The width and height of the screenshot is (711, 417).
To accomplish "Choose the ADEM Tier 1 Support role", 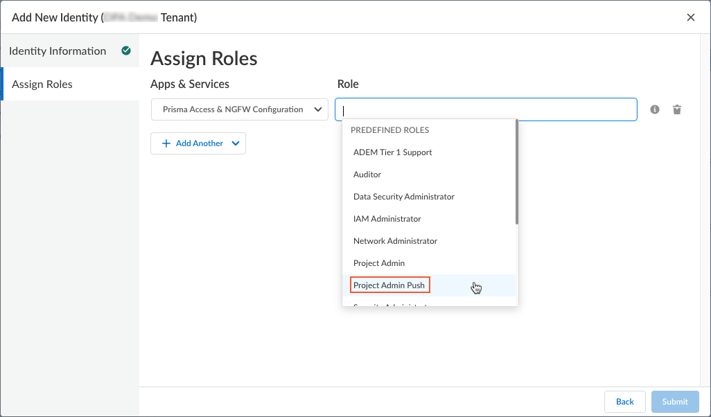I will click(392, 152).
